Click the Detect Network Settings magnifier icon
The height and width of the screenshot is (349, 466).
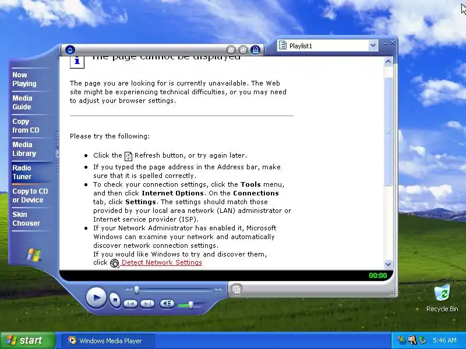pos(115,263)
